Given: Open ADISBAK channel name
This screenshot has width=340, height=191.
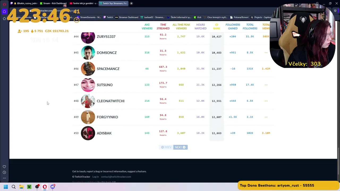Looking at the screenshot, I should click(x=104, y=133).
